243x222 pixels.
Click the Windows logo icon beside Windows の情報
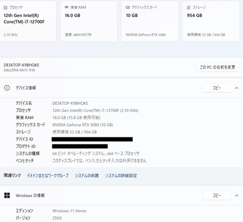tap(7, 195)
